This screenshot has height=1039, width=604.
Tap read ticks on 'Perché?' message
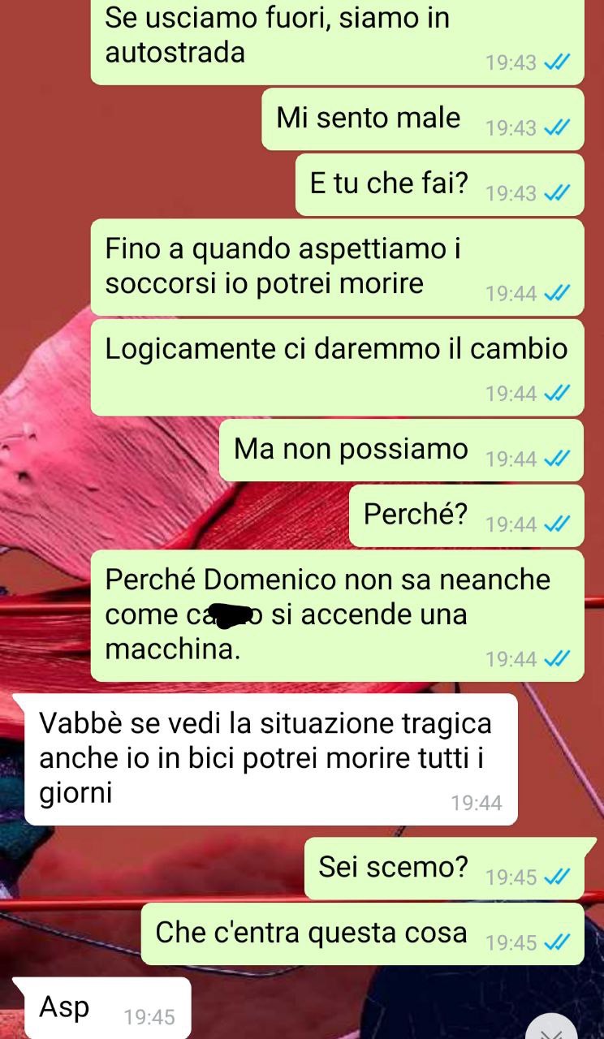[x=557, y=524]
